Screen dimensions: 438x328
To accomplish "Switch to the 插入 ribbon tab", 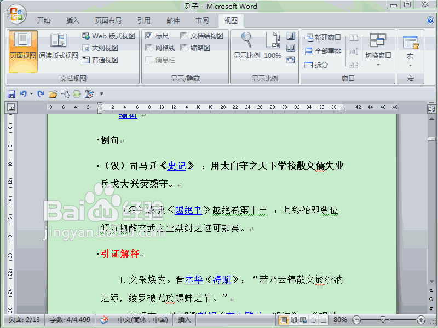I will tap(73, 20).
